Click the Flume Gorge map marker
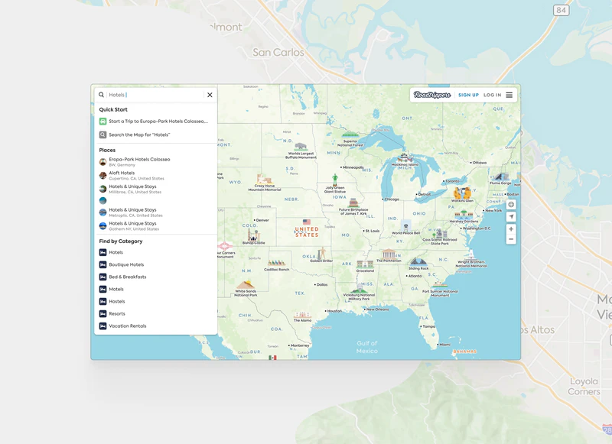This screenshot has width=612, height=444. coord(500,177)
